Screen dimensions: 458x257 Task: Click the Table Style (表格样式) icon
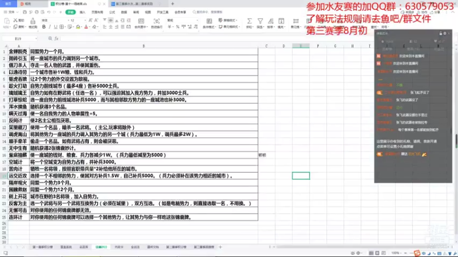(220, 20)
